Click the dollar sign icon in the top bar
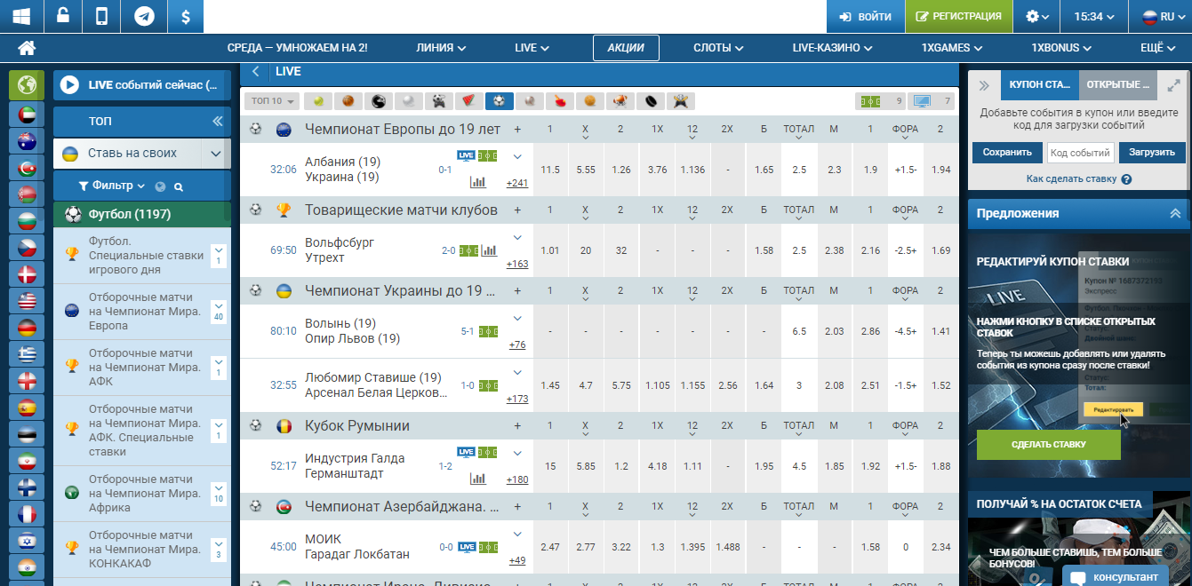This screenshot has width=1192, height=586. 185,16
